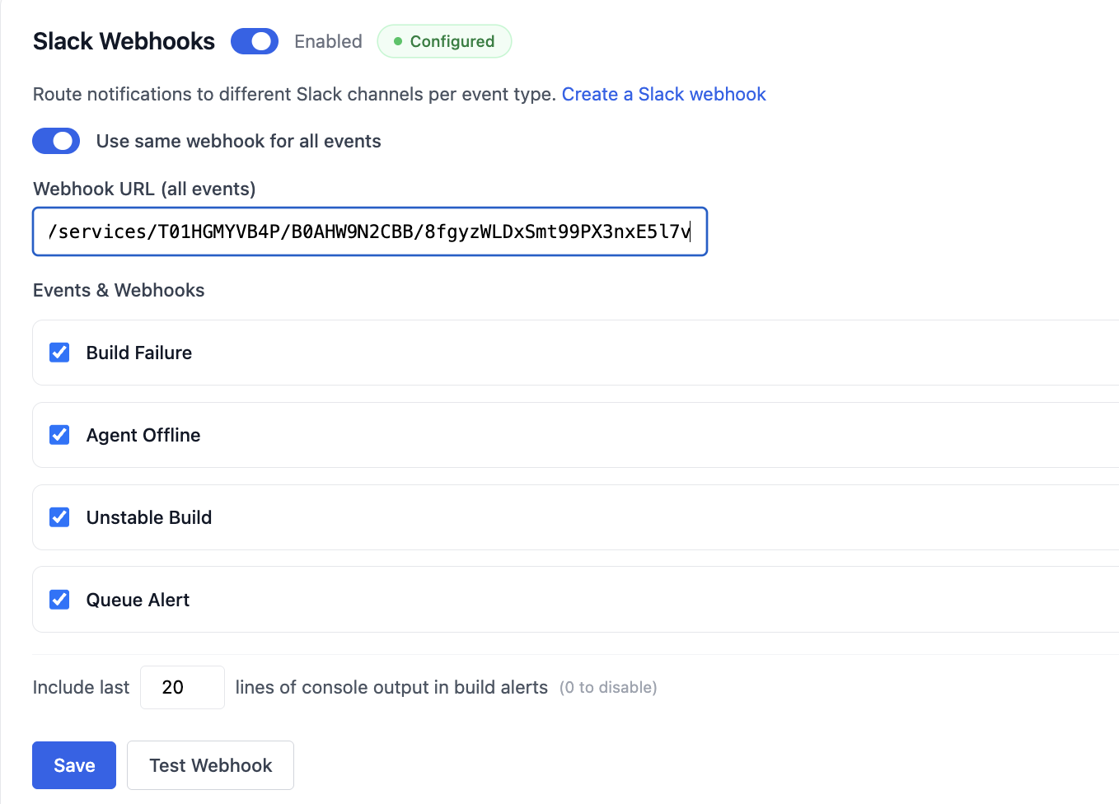Uncheck the Agent Offline checkbox

(x=59, y=435)
